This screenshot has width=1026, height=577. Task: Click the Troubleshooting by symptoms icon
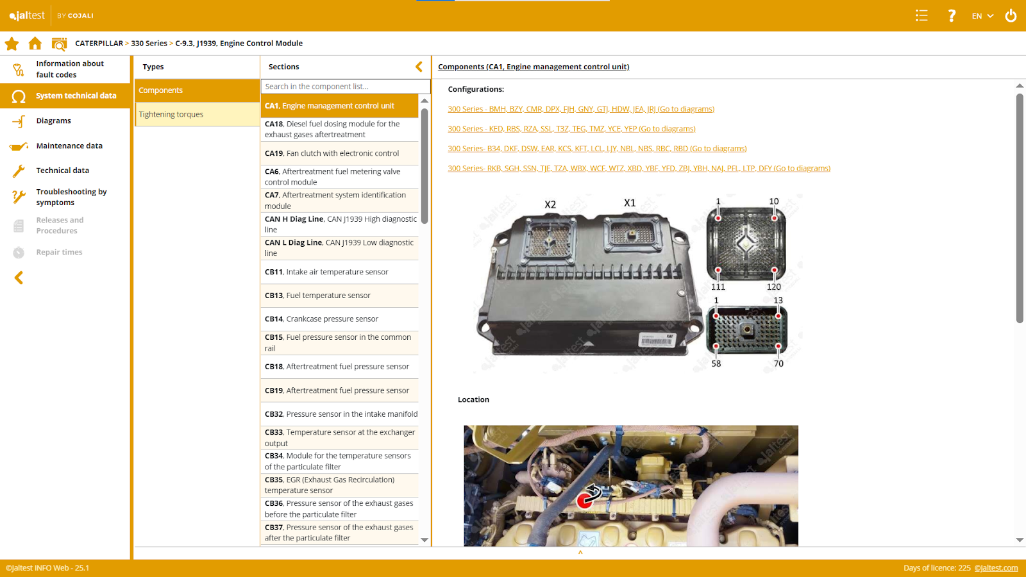point(19,197)
